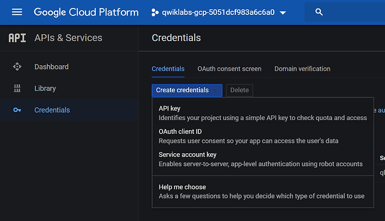Viewport: 385px width, 221px height.
Task: Click the Library sidebar icon
Action: (x=17, y=88)
